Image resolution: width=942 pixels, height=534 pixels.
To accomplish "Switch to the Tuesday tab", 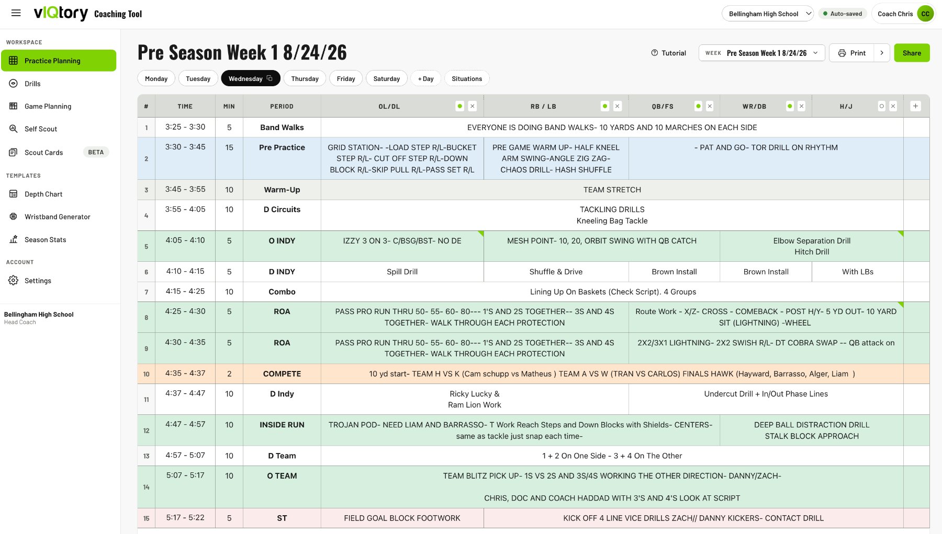I will pyautogui.click(x=198, y=78).
